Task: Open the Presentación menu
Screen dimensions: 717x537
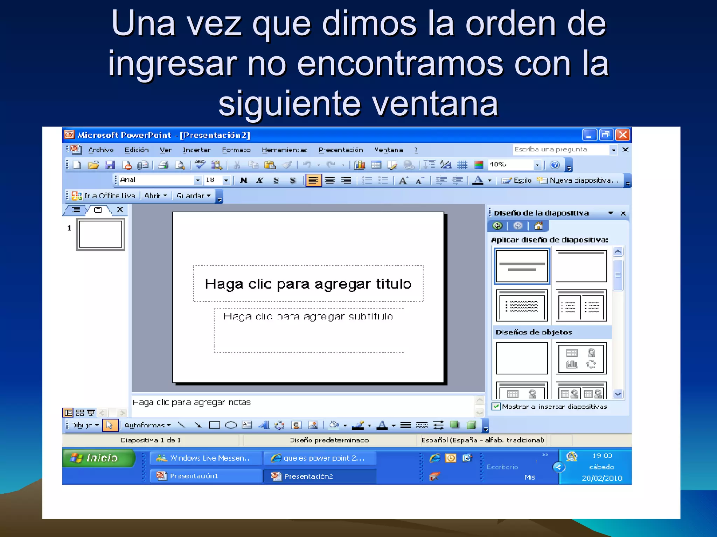Action: coord(341,150)
